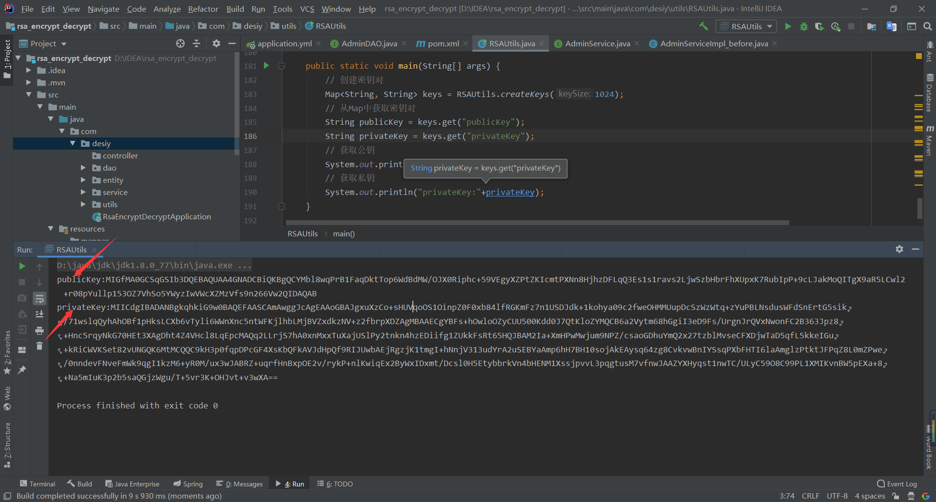Expand the service package
The image size is (936, 502).
pos(83,193)
